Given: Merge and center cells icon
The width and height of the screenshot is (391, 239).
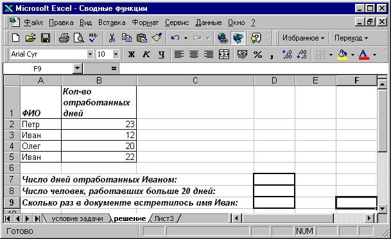Looking at the screenshot, I should (x=224, y=54).
